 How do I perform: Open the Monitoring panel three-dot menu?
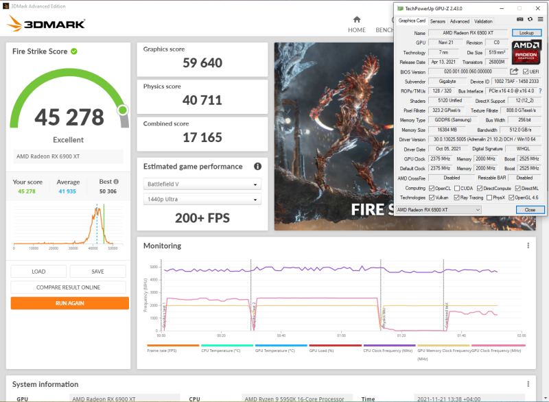point(528,246)
